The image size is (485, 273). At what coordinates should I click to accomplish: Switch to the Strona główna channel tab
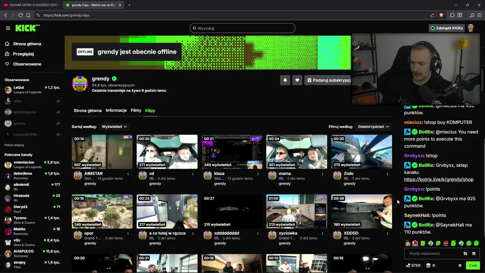[88, 111]
